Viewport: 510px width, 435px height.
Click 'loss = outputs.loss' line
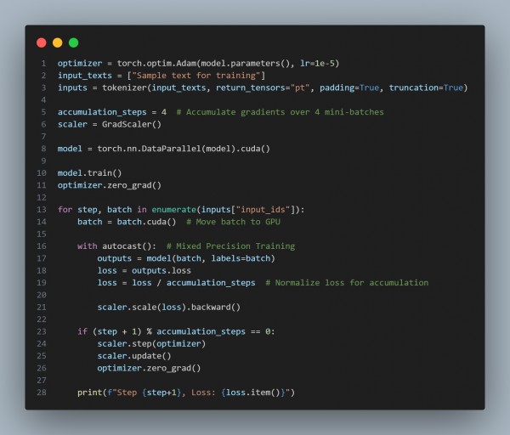[x=144, y=270]
